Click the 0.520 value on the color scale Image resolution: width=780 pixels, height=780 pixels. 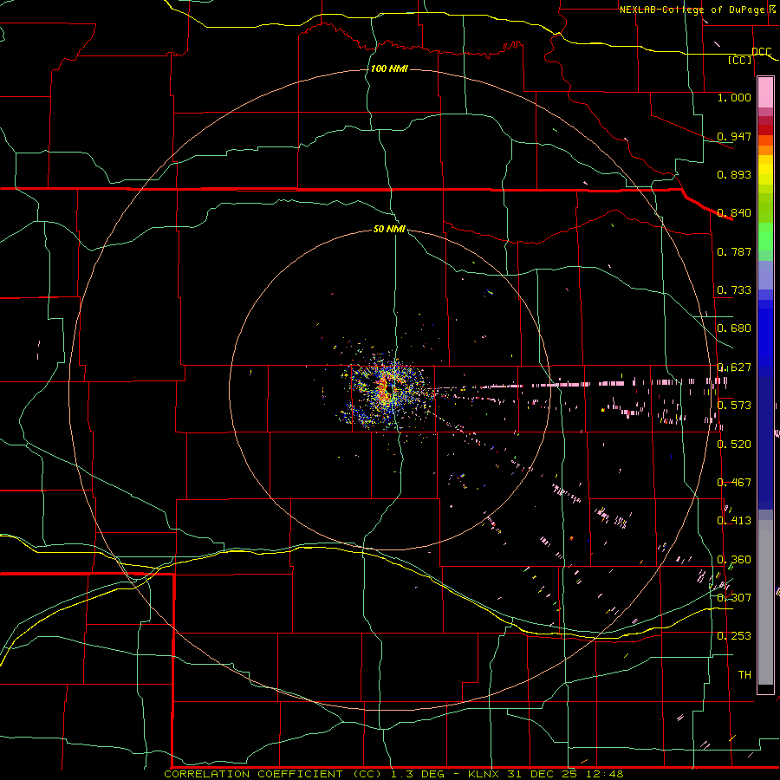(x=734, y=445)
